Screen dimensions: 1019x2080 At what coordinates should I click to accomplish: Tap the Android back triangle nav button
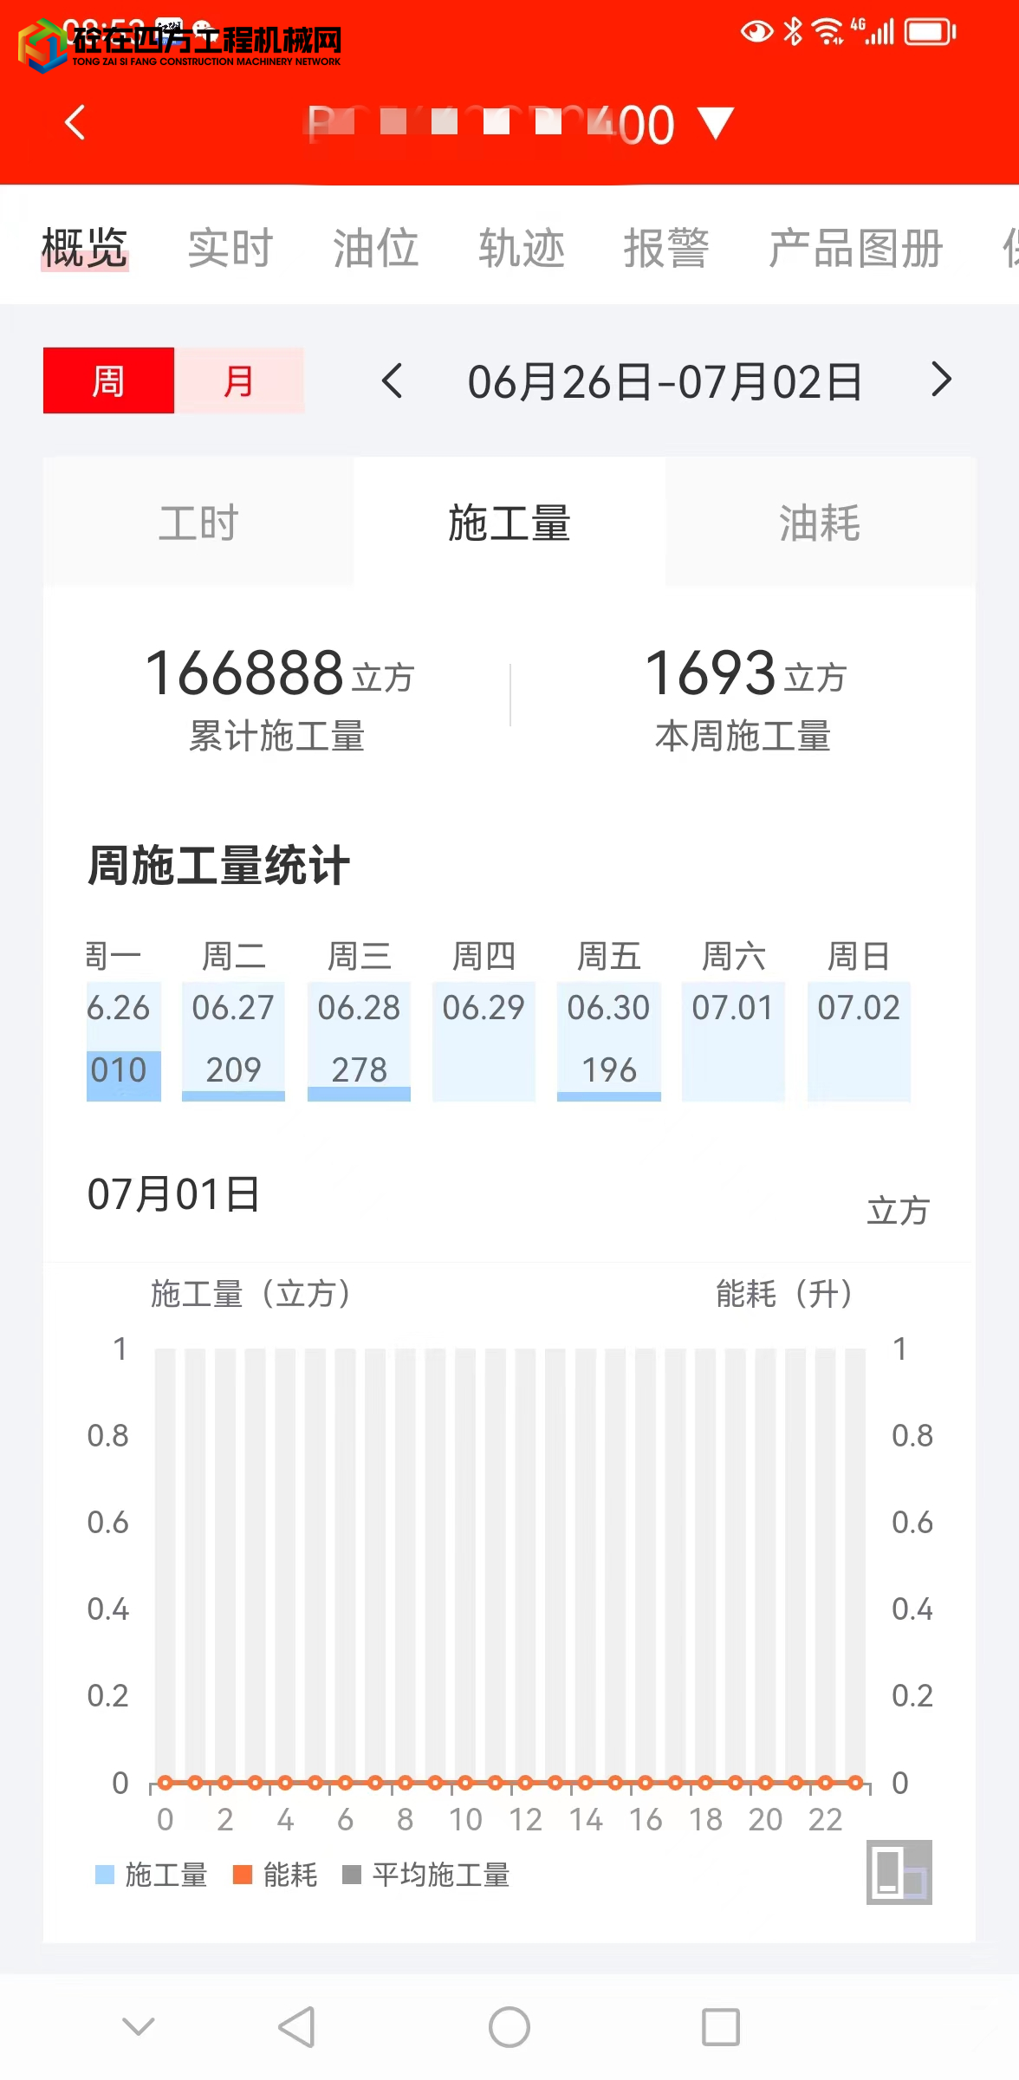(296, 2027)
